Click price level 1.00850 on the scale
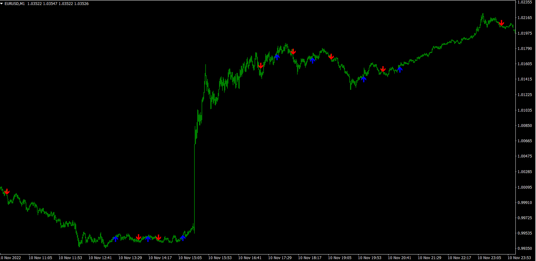This screenshot has height=261, width=536. click(525, 125)
